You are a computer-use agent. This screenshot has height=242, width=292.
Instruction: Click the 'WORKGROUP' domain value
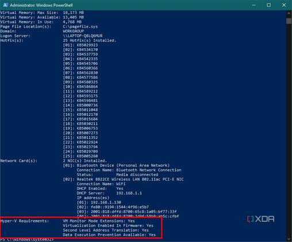[74, 31]
